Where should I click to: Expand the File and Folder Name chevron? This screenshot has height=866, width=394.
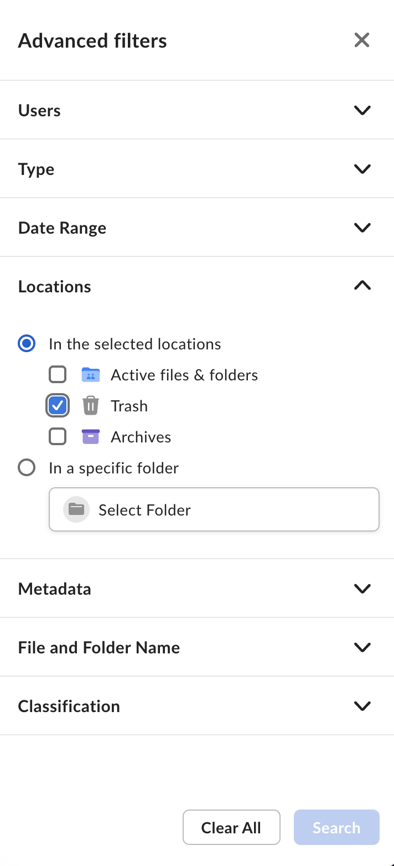362,647
